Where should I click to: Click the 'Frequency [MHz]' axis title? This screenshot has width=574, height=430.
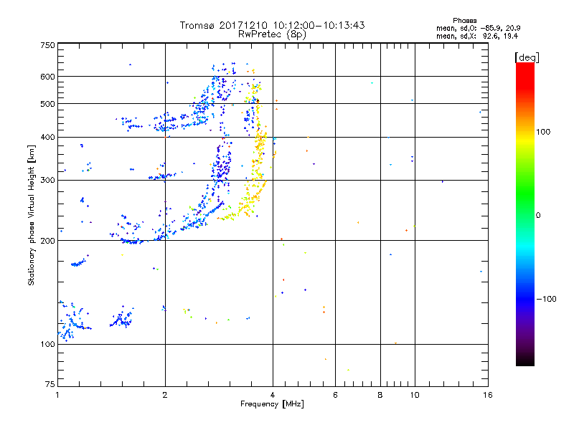coord(273,404)
